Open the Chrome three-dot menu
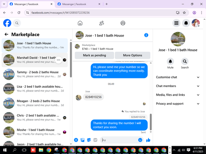 pyautogui.click(x=201, y=13)
